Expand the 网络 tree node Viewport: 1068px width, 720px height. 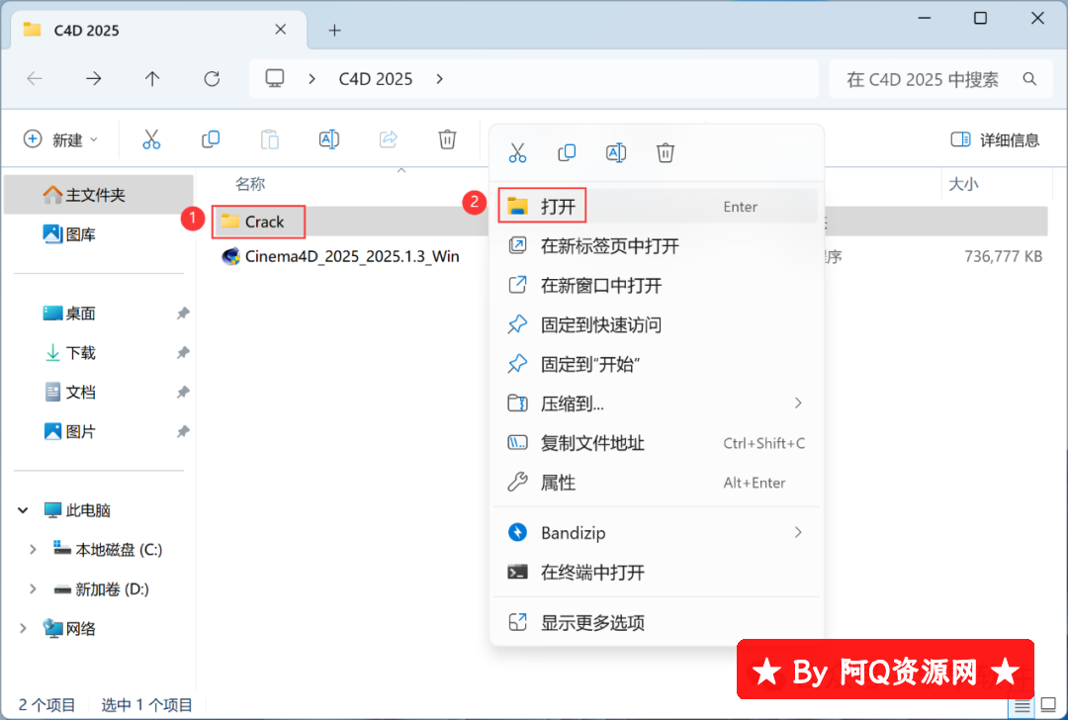click(x=23, y=629)
